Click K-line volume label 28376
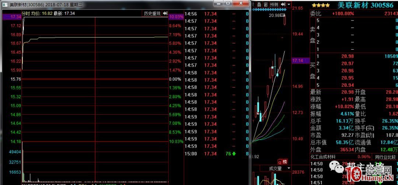The image size is (398, 185). click(298, 172)
